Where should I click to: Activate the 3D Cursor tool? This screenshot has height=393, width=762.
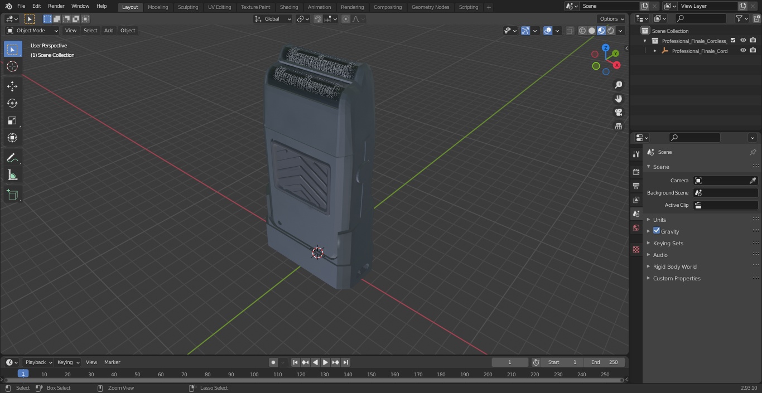point(12,66)
